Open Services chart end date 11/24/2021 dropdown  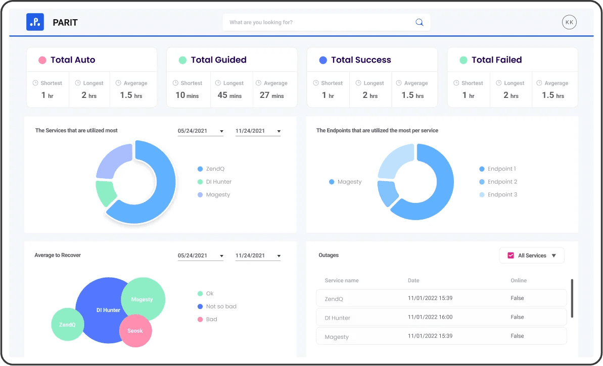click(258, 131)
